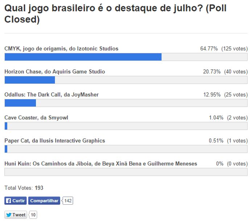Select the CMYK, jogo de origamis option text
The height and width of the screenshot is (222, 252).
61,49
